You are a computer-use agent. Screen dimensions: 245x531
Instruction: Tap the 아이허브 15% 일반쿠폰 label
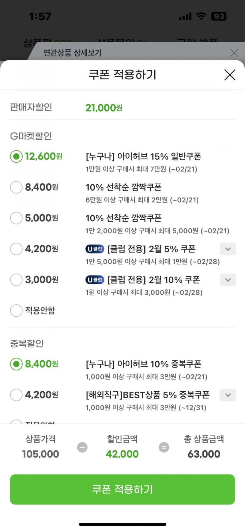point(143,156)
